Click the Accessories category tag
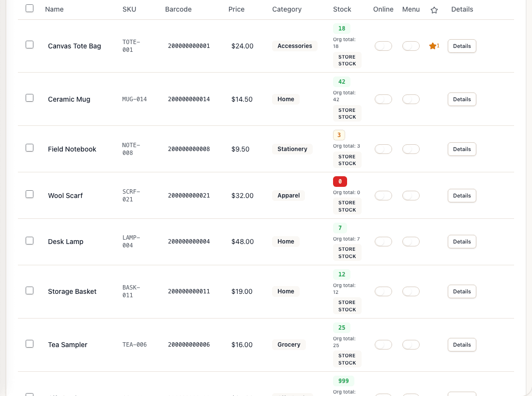Image resolution: width=532 pixels, height=396 pixels. tap(294, 46)
